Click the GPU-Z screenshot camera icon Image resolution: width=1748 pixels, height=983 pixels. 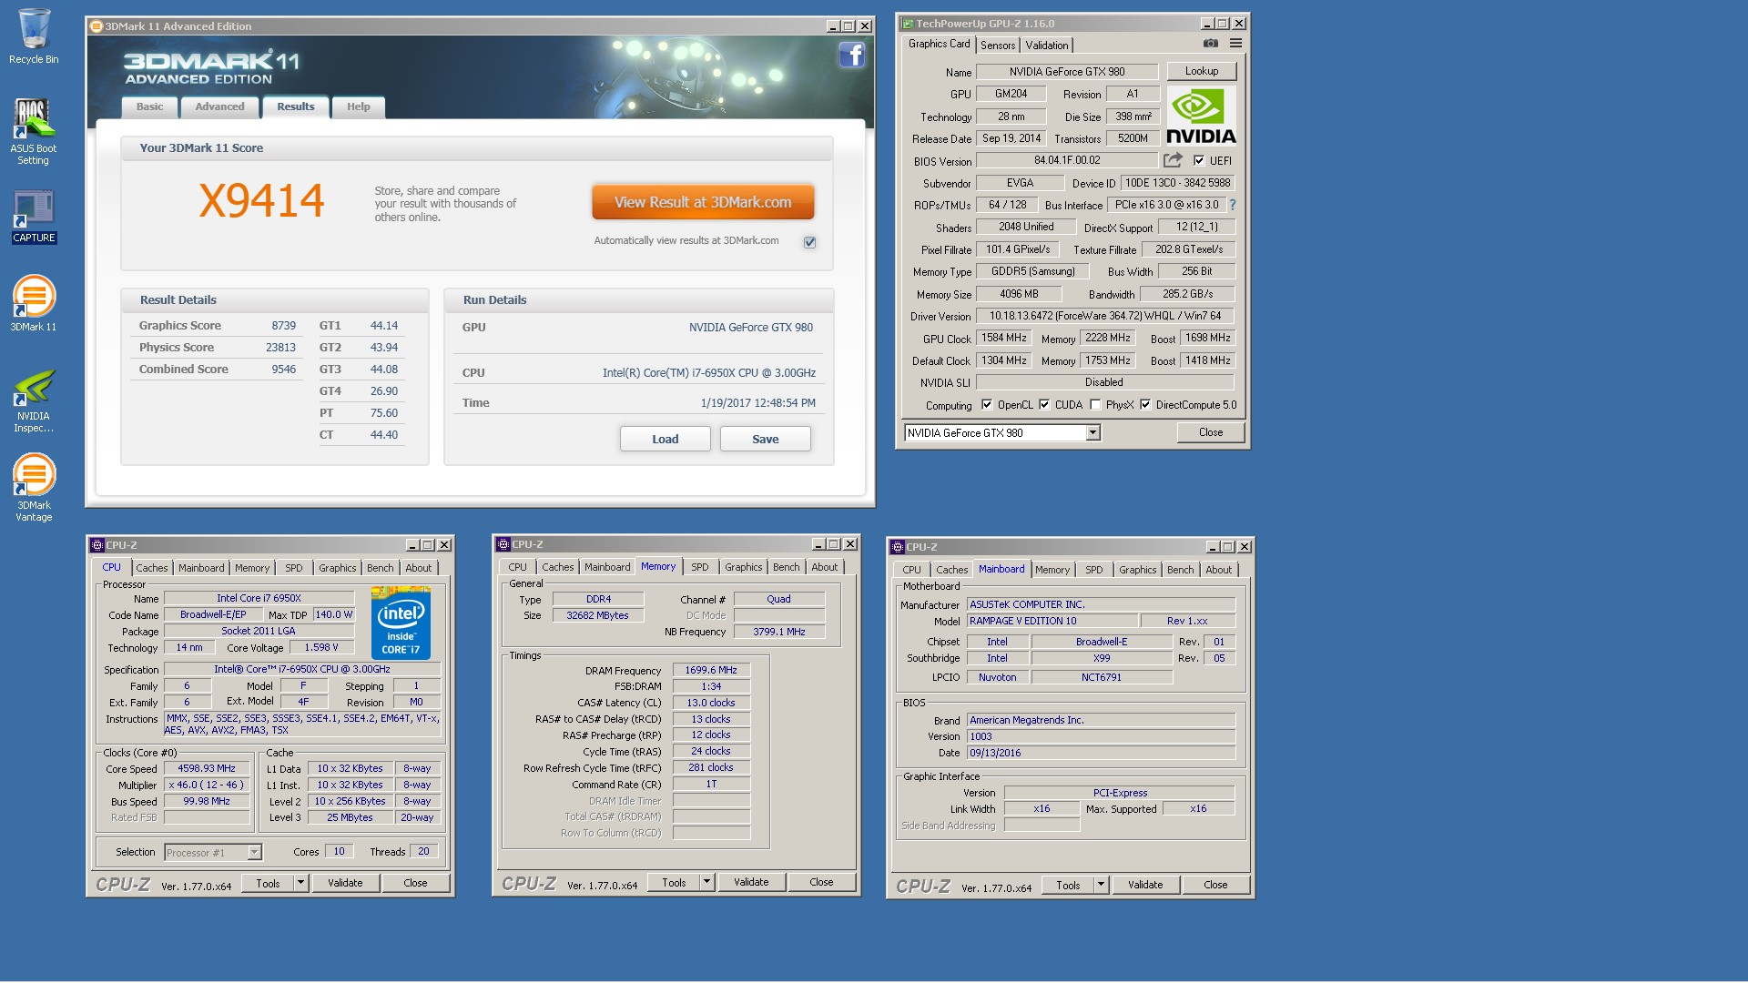[x=1210, y=44]
